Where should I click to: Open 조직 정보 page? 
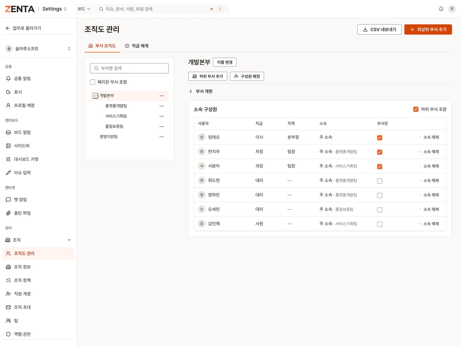pyautogui.click(x=38, y=267)
